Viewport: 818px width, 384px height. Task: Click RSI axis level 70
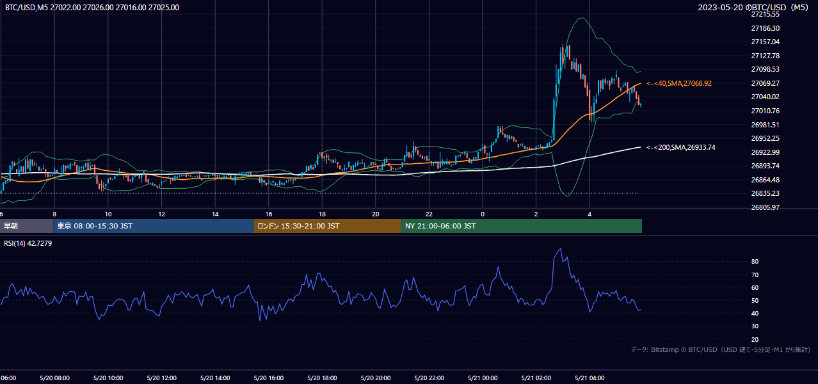point(755,275)
